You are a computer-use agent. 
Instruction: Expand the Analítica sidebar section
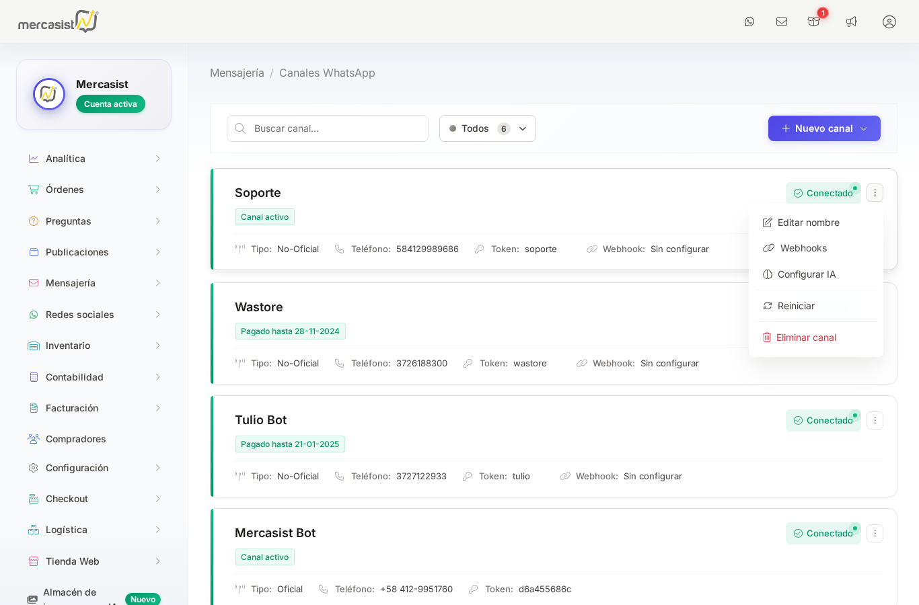click(x=94, y=159)
